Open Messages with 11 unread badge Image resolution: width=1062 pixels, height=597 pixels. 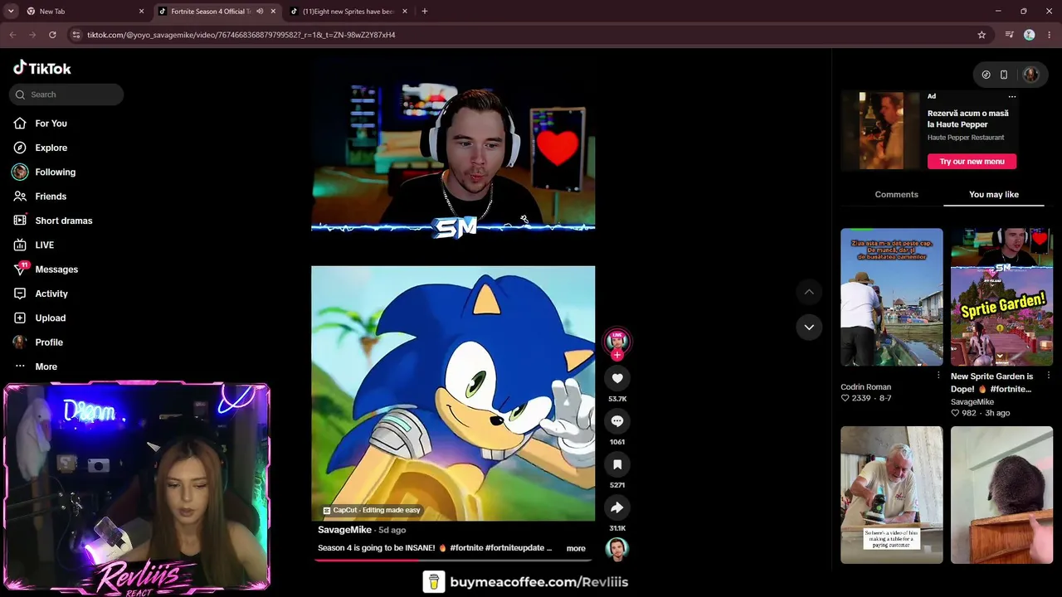coord(46,269)
